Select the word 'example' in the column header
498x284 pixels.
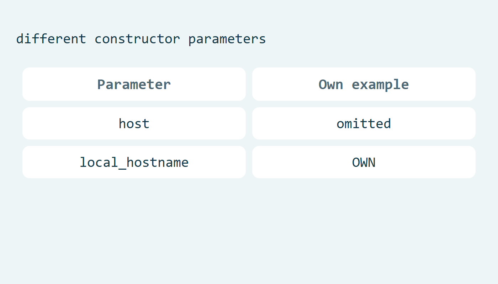(x=380, y=85)
